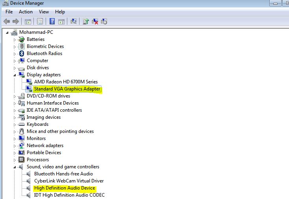Expand the Biometric Devices category arrow
Viewport: 289px width, 199px height.
pyautogui.click(x=15, y=47)
